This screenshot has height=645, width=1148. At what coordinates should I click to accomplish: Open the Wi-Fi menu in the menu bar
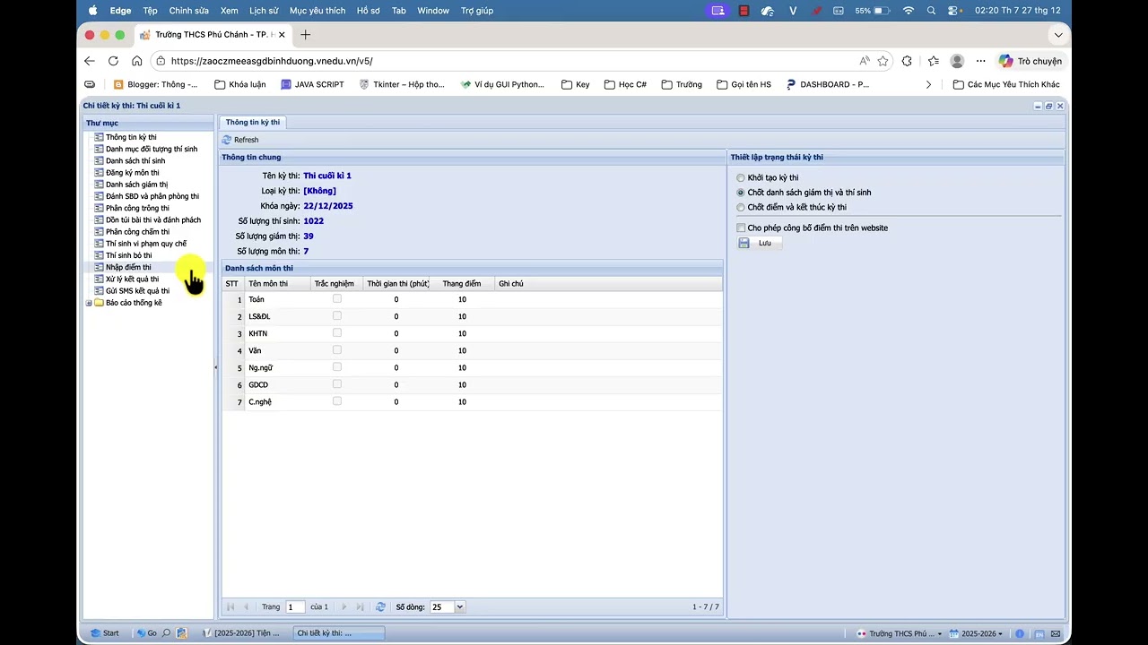909,11
